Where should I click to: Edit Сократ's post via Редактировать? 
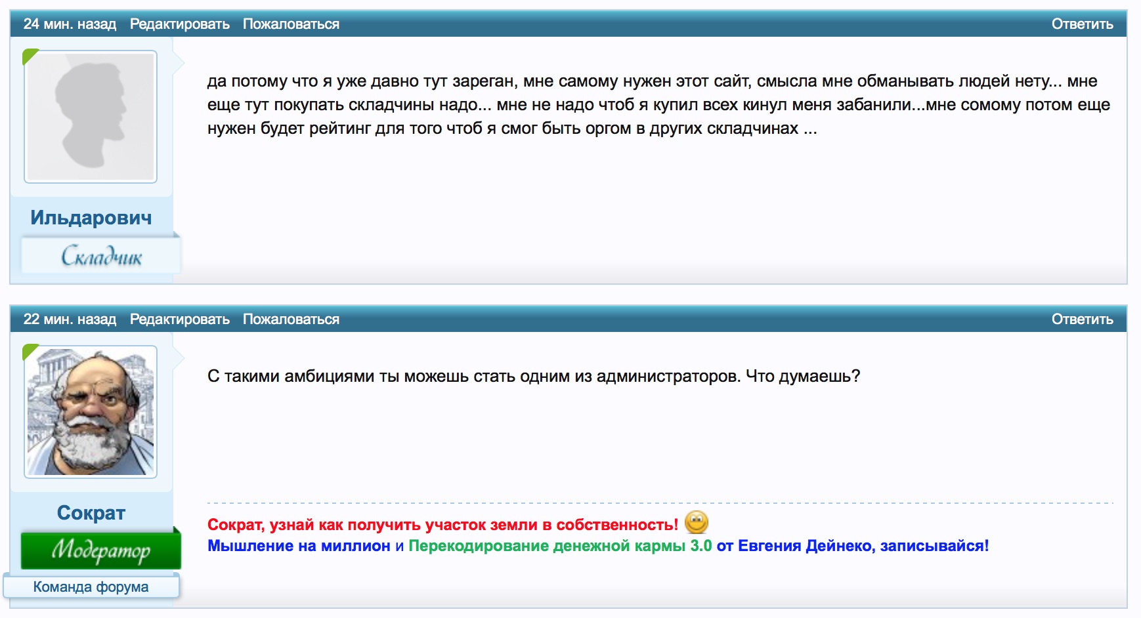179,319
